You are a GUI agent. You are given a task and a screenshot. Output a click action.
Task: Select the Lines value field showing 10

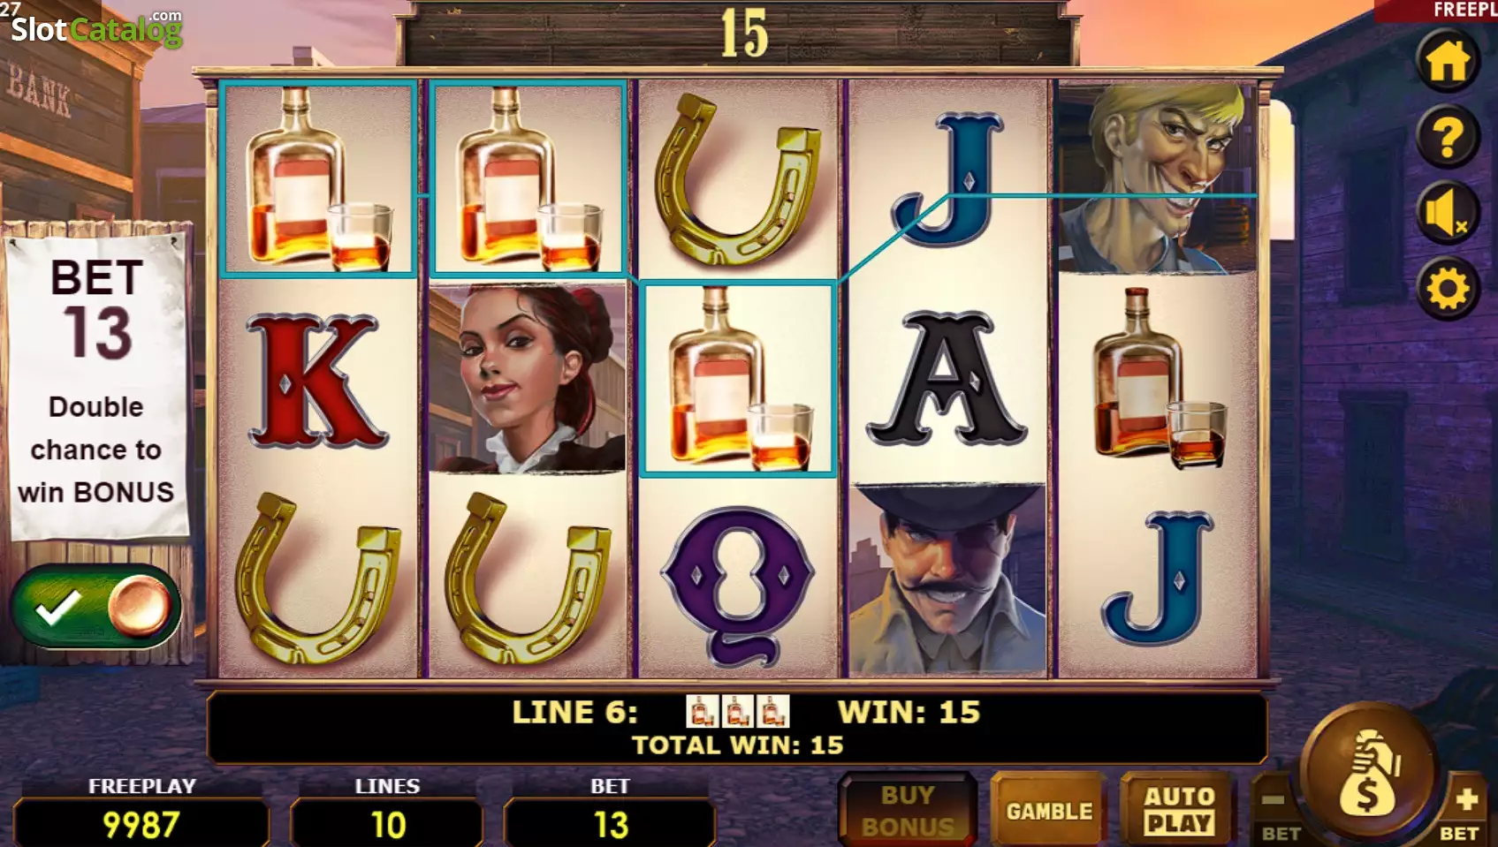pos(387,823)
